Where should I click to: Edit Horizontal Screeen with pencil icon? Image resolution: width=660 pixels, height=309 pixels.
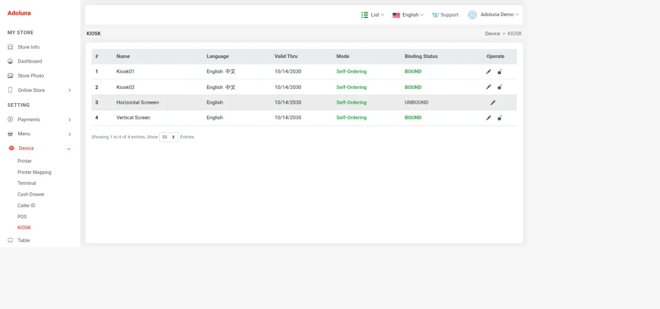click(x=493, y=102)
